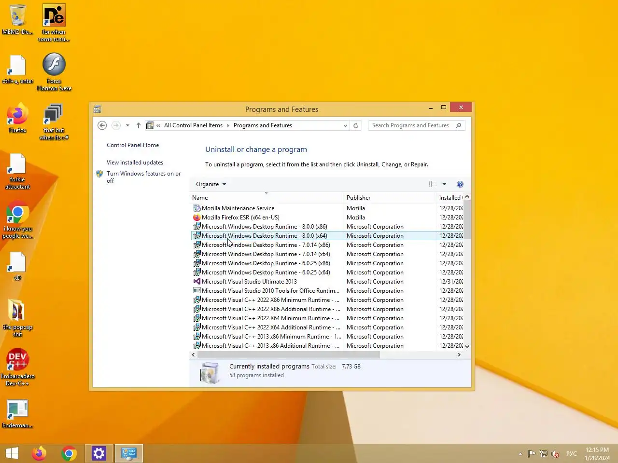Image resolution: width=618 pixels, height=463 pixels.
Task: Click the Programs and Features breadcrumb
Action: point(263,125)
